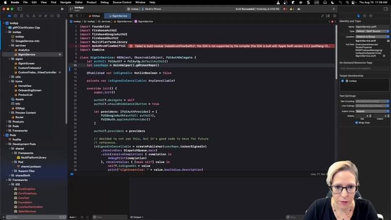The width and height of the screenshot is (391, 220).
Task: Select the History inspector icon
Action: 365,16
